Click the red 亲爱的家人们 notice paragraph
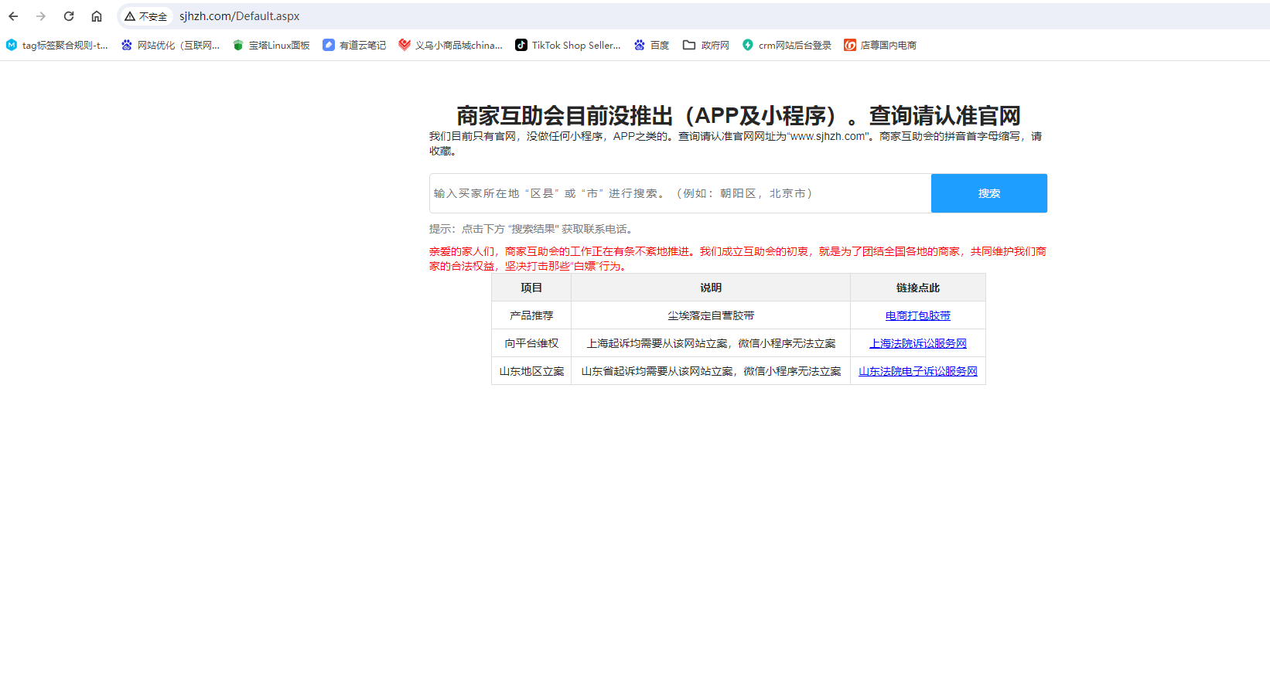The image size is (1270, 678). click(738, 258)
